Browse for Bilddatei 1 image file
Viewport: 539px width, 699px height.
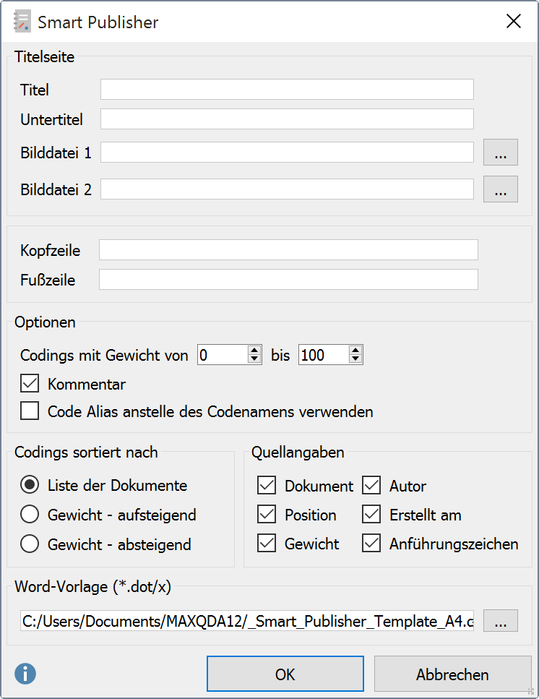(x=501, y=153)
